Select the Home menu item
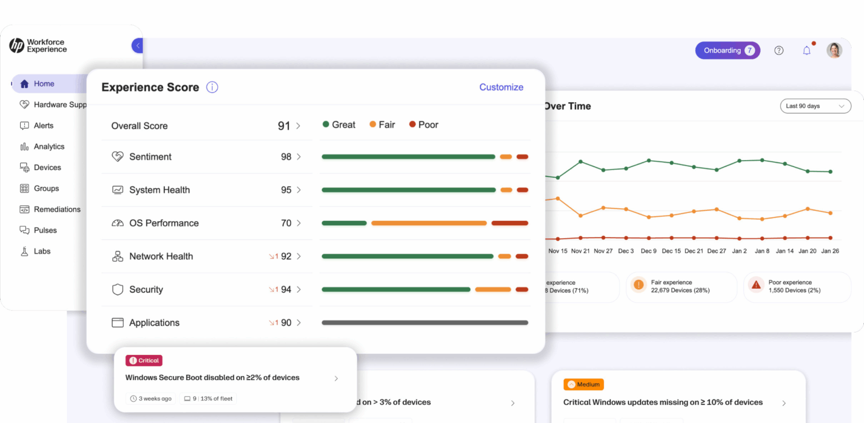Viewport: 864px width, 423px height. click(44, 84)
